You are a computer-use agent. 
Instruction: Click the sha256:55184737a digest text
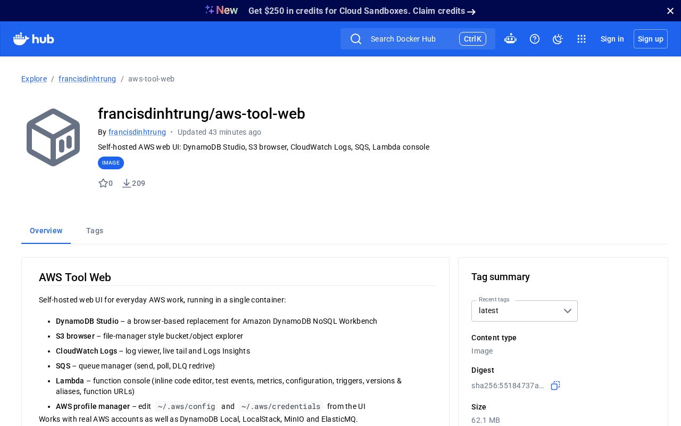pos(508,386)
